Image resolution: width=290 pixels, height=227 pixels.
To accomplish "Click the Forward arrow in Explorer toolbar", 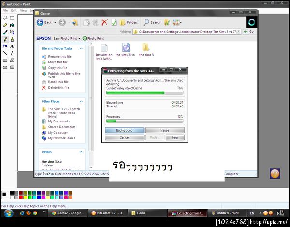I will tap(62, 22).
